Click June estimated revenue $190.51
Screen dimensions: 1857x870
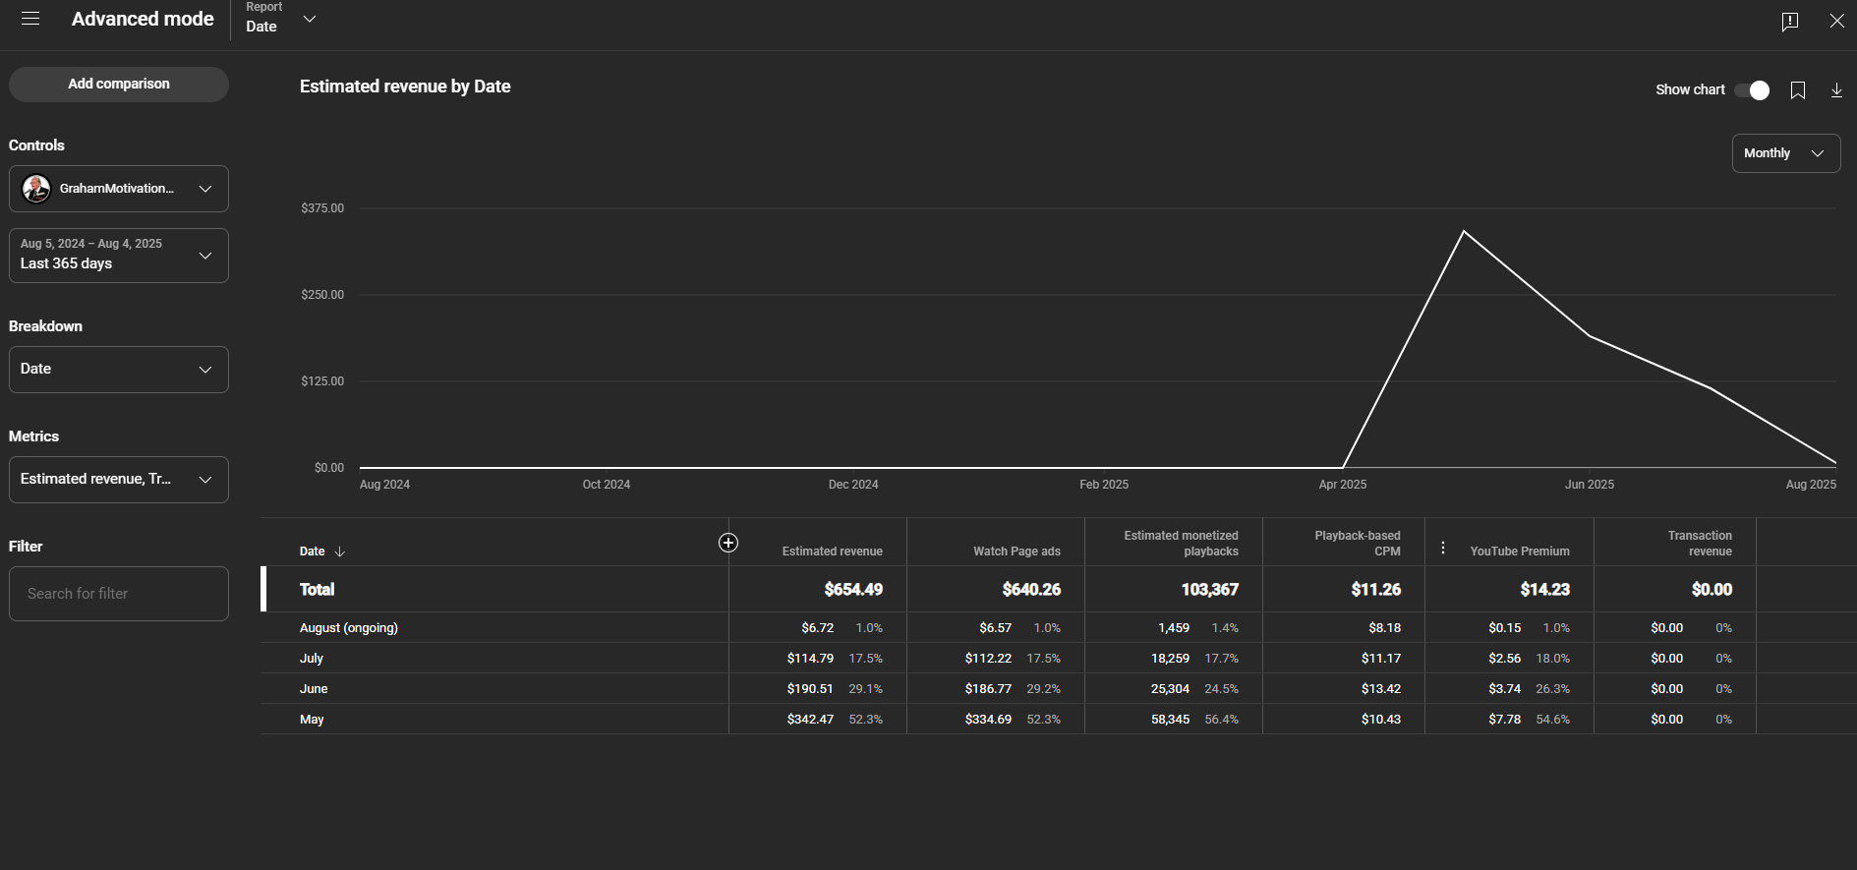pos(810,689)
